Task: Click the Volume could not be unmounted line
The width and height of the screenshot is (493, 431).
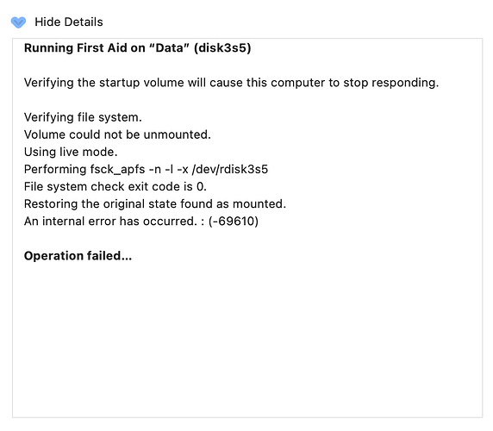Action: click(x=117, y=134)
